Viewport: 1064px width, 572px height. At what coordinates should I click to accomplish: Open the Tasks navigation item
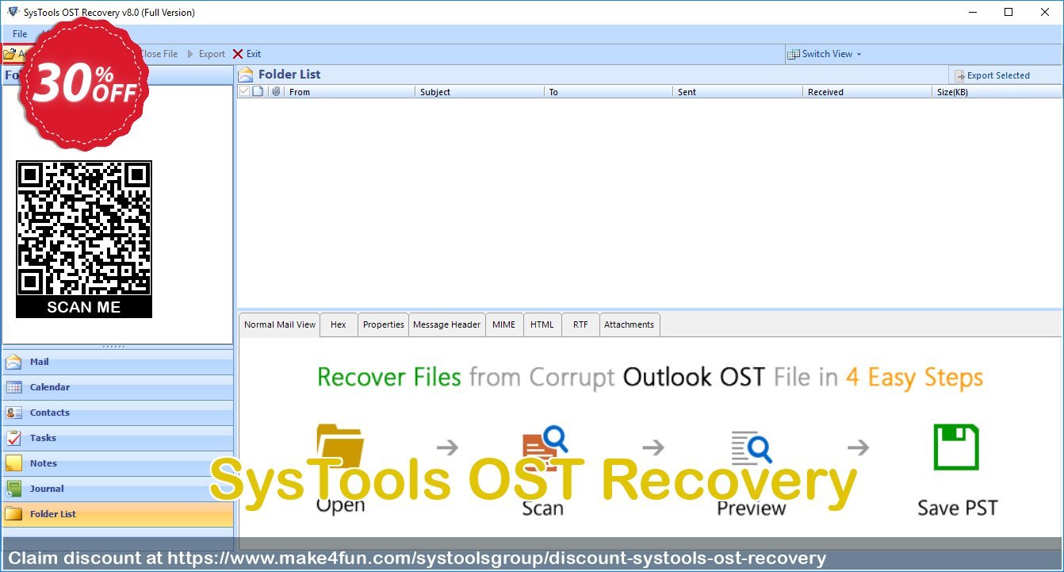[x=117, y=438]
